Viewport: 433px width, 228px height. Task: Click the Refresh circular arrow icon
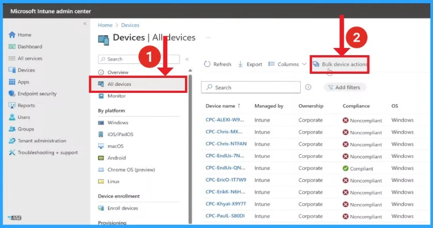pos(207,64)
